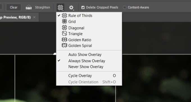This screenshot has width=191, height=102.
Task: Select the Preview, RGB/8 document tab
Action: click(15, 17)
